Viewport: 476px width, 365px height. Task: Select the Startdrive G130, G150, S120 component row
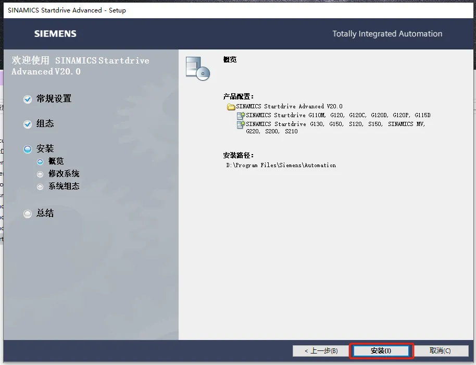[x=331, y=128]
